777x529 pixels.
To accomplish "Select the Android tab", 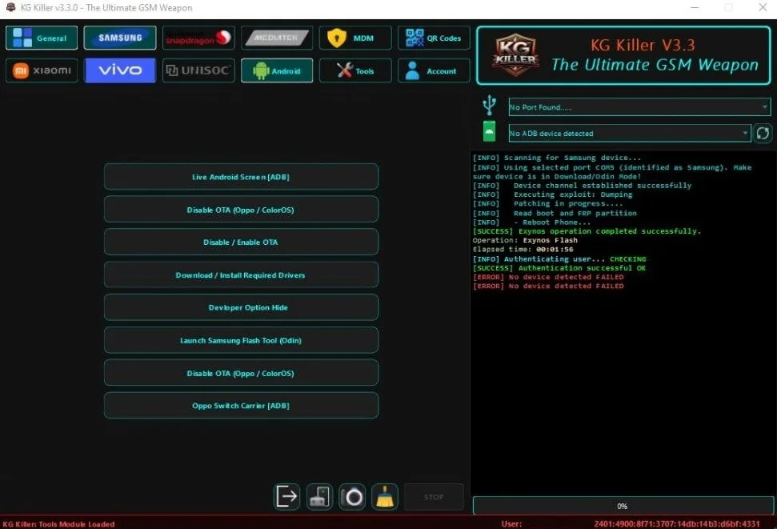I will coord(277,71).
